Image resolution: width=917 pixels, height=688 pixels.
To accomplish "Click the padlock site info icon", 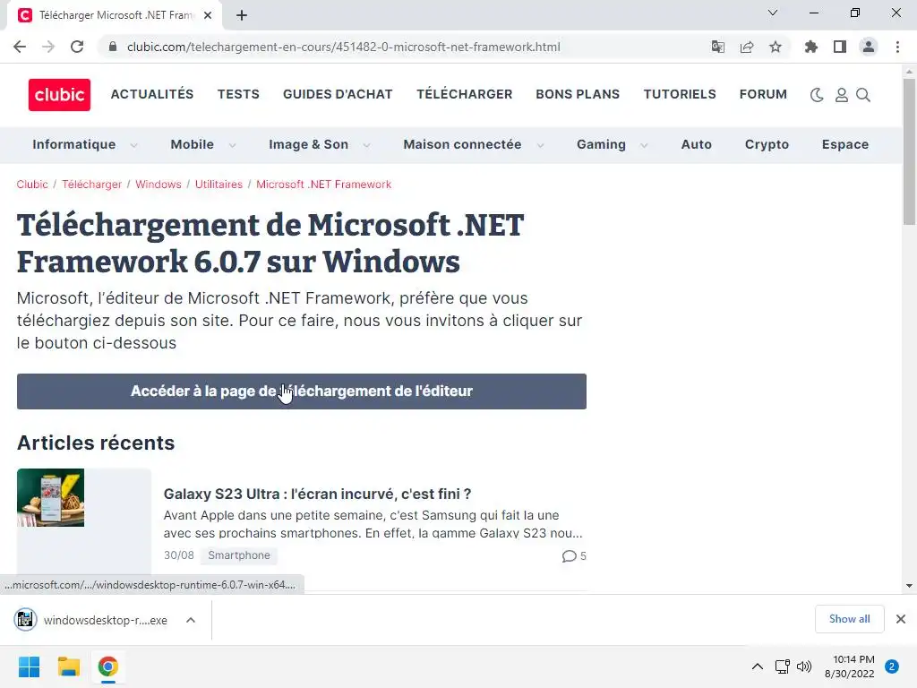I will pyautogui.click(x=113, y=47).
